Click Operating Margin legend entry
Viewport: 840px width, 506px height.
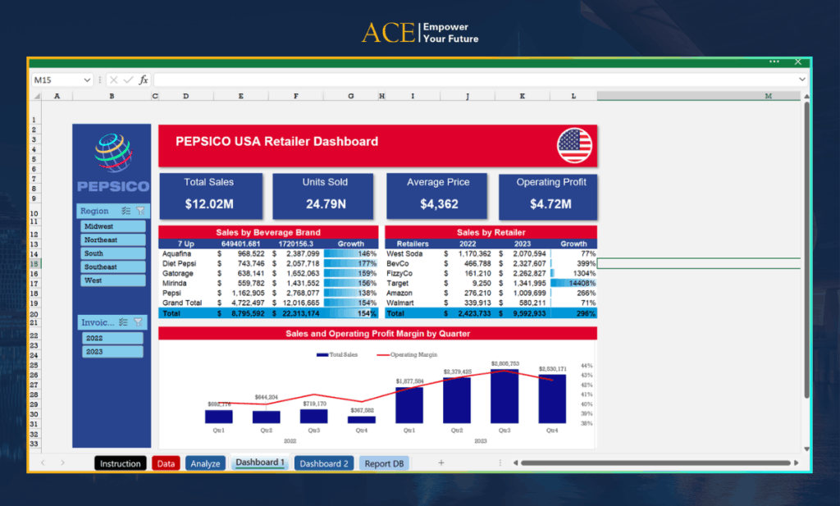(407, 354)
